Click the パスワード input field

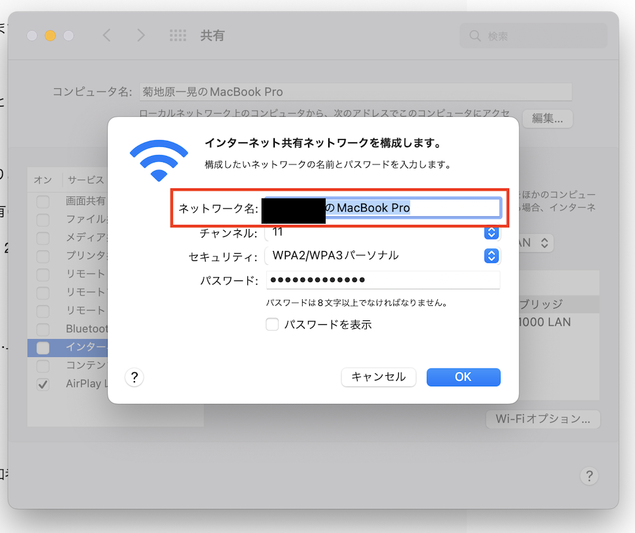(x=382, y=280)
